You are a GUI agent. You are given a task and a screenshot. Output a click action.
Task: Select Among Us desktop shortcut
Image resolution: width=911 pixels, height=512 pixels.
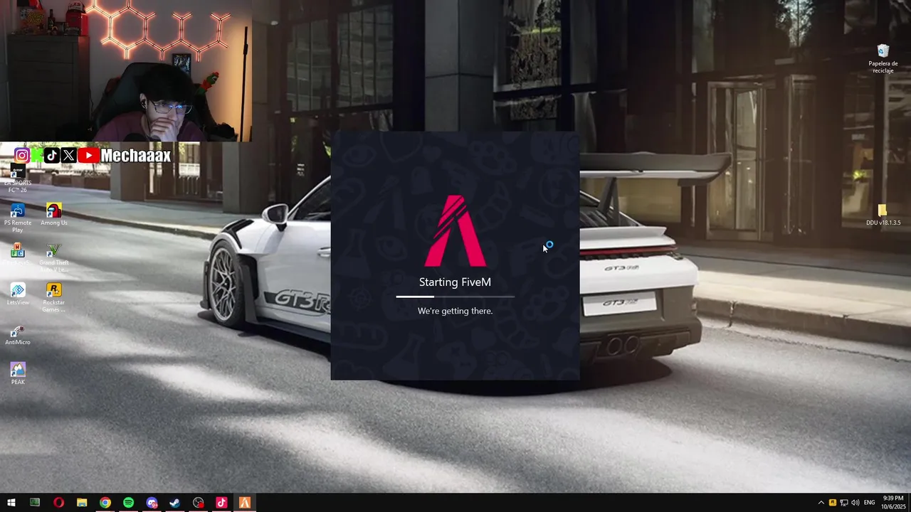tap(54, 215)
